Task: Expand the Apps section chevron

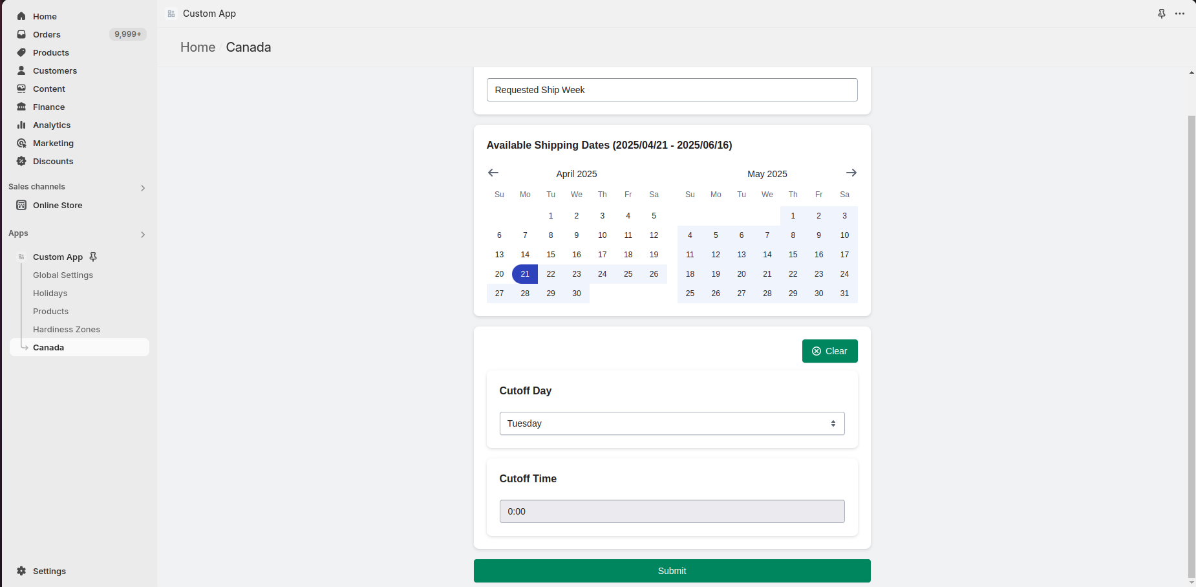Action: (x=142, y=234)
